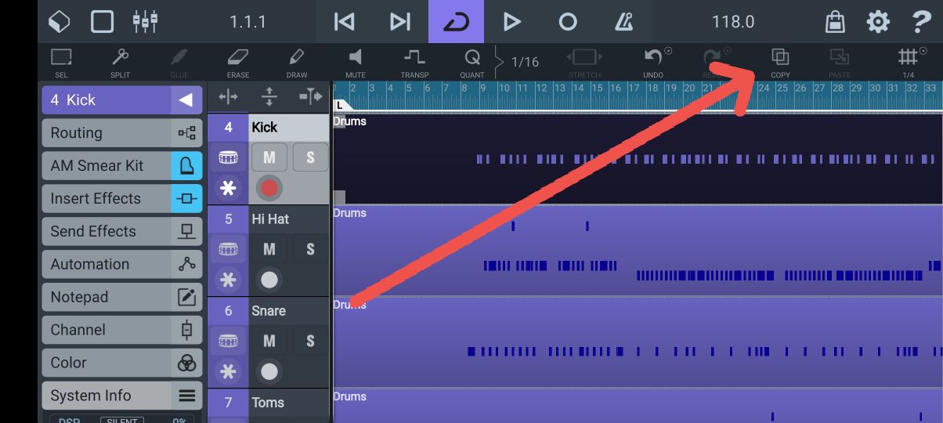Start recording with the Record button
This screenshot has width=943, height=423.
tap(568, 21)
